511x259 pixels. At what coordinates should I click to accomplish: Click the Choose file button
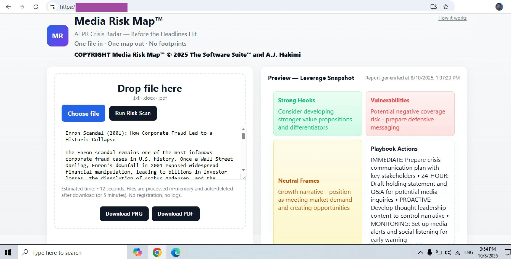(x=83, y=113)
